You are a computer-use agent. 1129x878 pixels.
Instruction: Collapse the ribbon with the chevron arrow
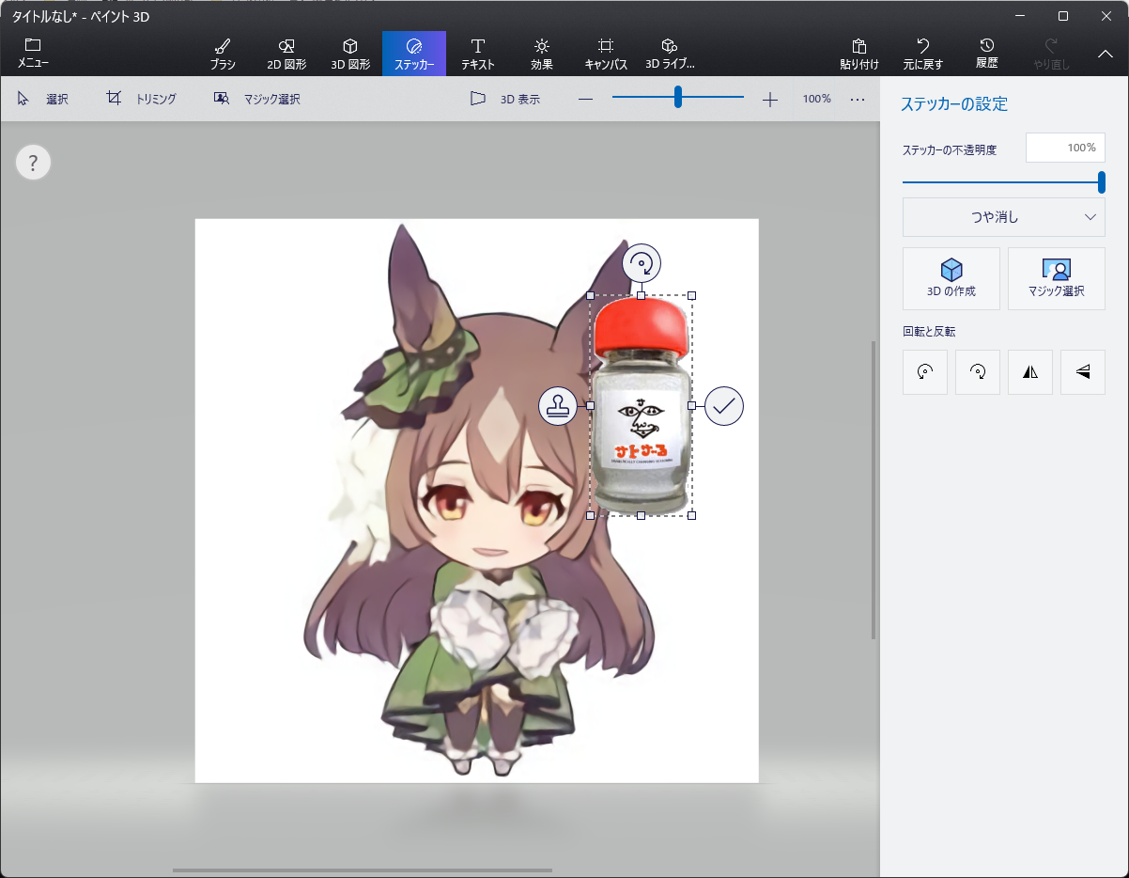click(1106, 54)
